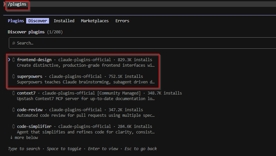Screen dimensions: 276x156
Task: Click the 752.1K installs count
Action: tap(126, 77)
